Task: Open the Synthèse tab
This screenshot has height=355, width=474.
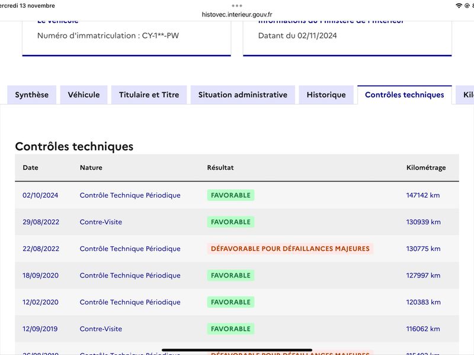Action: 32,95
